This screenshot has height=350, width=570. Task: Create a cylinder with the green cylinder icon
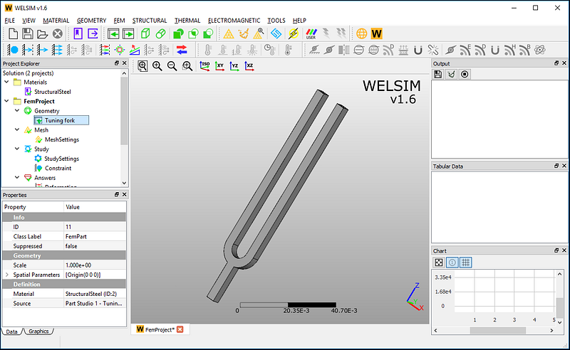[160, 33]
